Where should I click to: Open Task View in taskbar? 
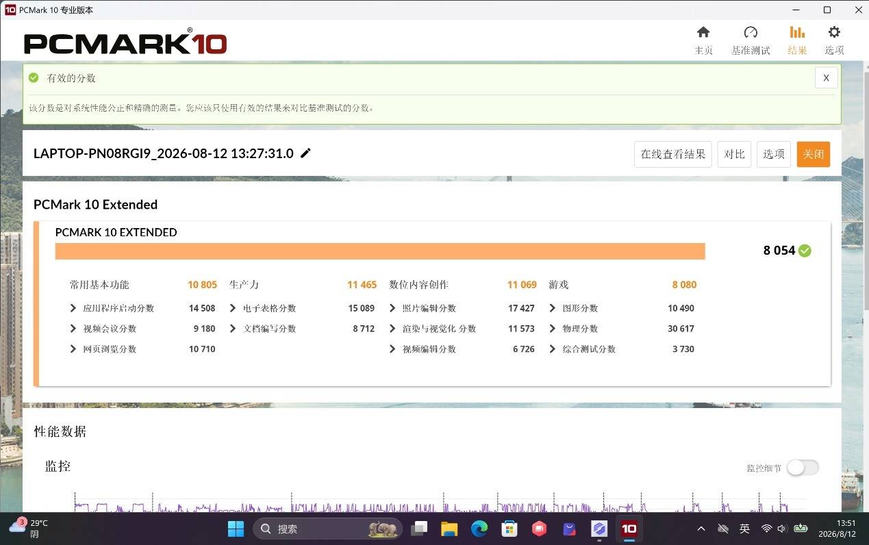[x=419, y=529]
